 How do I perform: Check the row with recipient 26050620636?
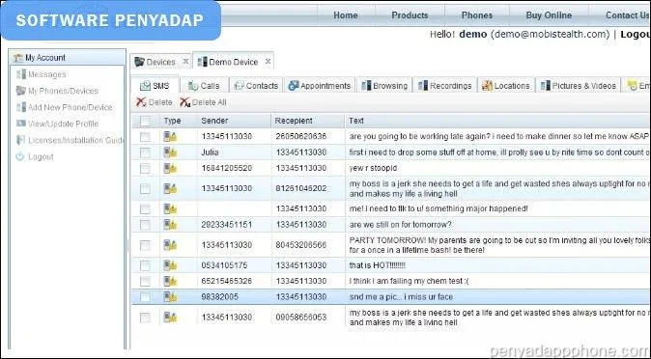145,136
